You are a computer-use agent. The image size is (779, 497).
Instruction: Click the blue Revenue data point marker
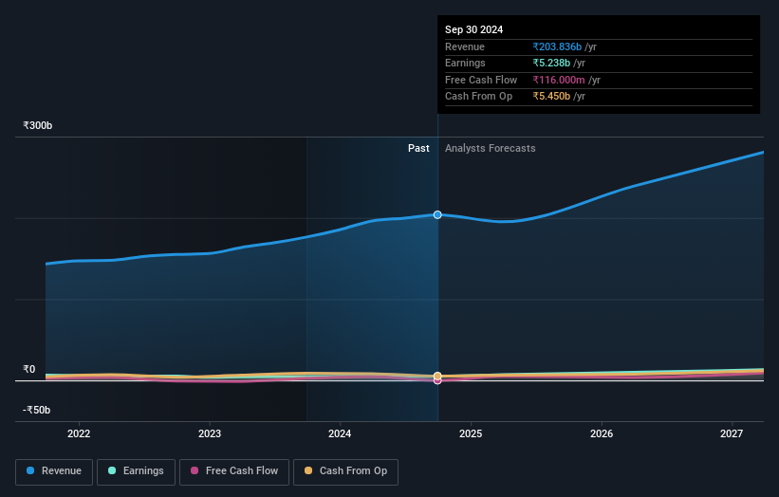437,214
